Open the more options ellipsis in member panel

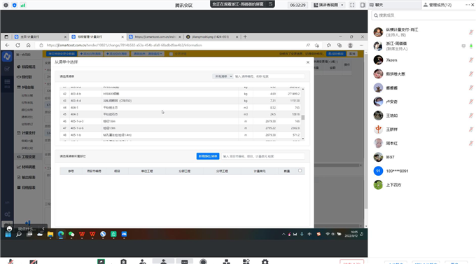468,5
